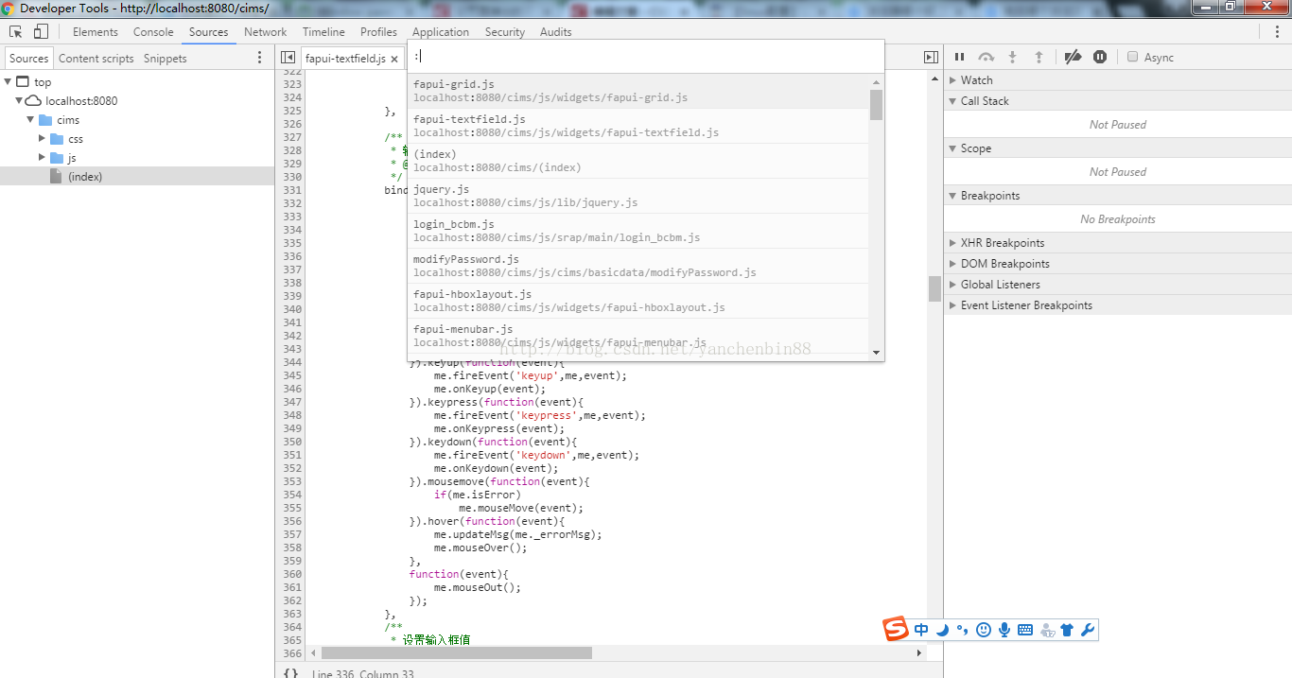Switch to the Content scripts navigator tab
The width and height of the screenshot is (1292, 678).
click(x=96, y=59)
